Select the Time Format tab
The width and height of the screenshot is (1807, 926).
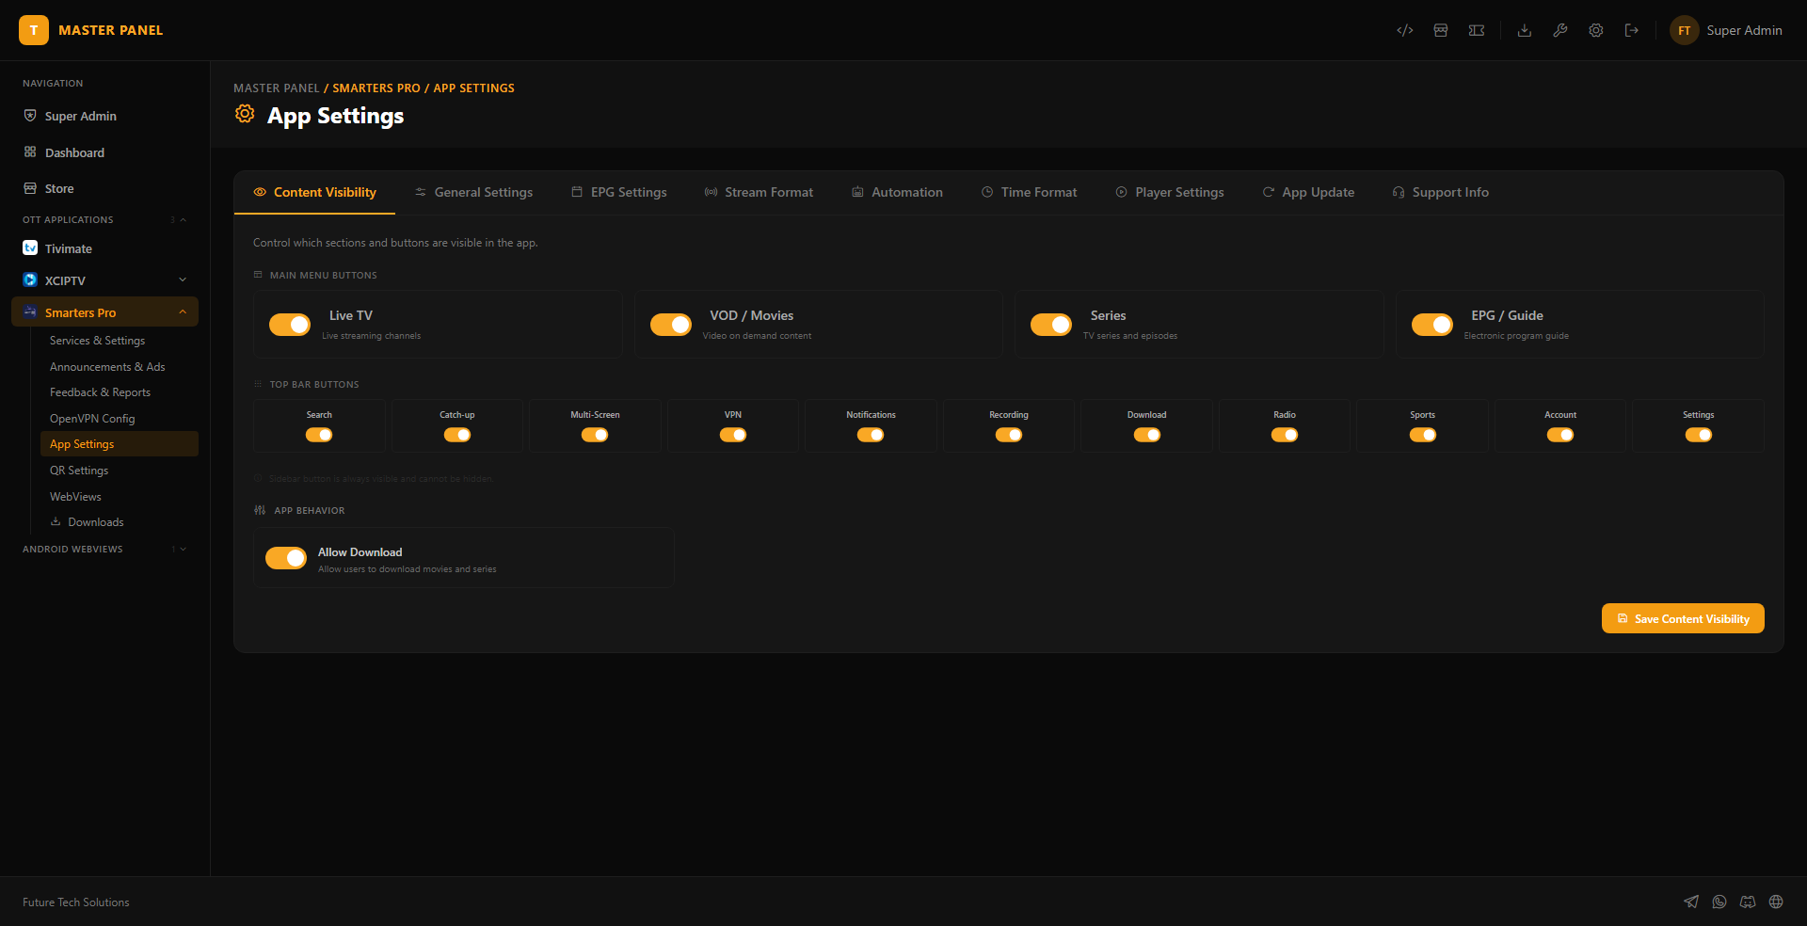click(1029, 192)
